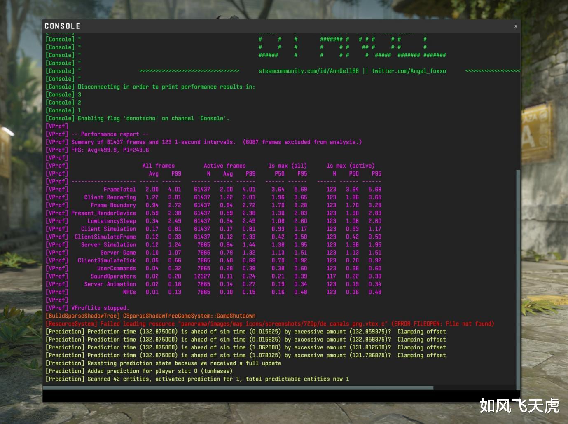Image resolution: width=568 pixels, height=424 pixels.
Task: Click the 'Server Animation' row label
Action: pos(110,284)
